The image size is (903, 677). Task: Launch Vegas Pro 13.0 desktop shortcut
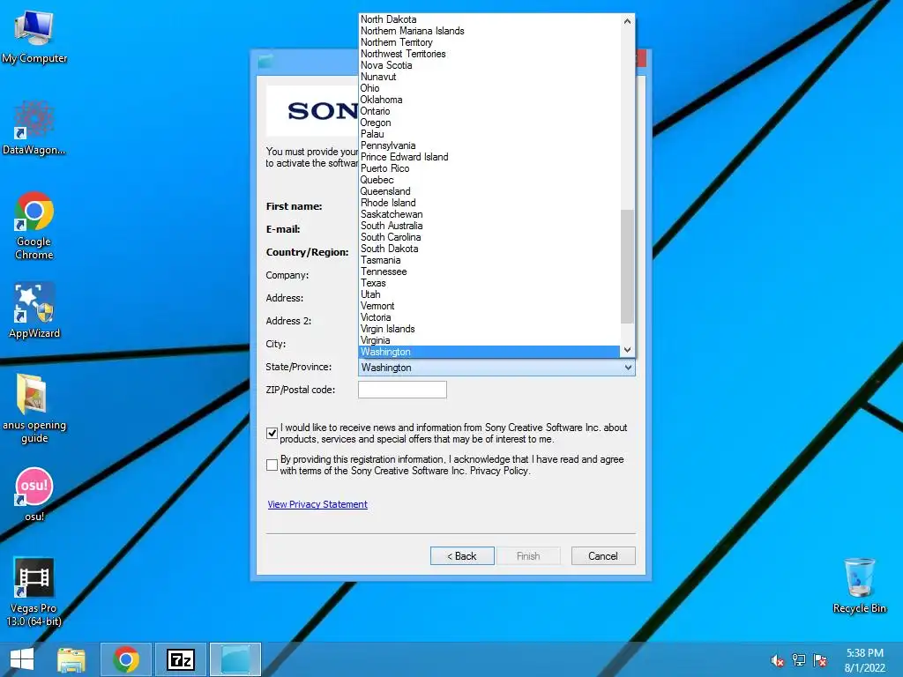[34, 591]
